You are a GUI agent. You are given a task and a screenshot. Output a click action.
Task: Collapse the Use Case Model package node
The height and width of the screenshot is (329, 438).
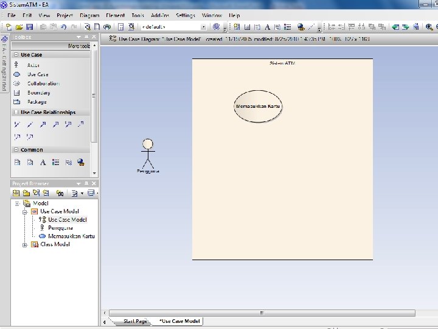[24, 212]
